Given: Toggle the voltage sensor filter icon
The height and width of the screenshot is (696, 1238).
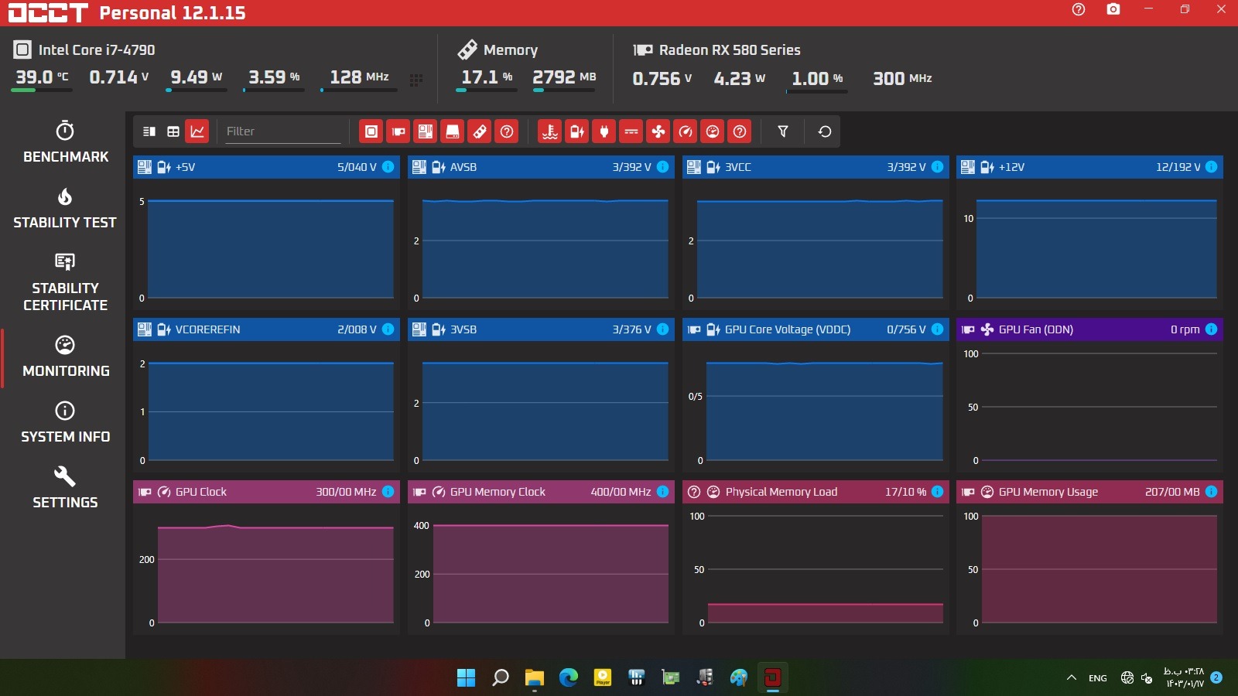Looking at the screenshot, I should click(x=577, y=131).
